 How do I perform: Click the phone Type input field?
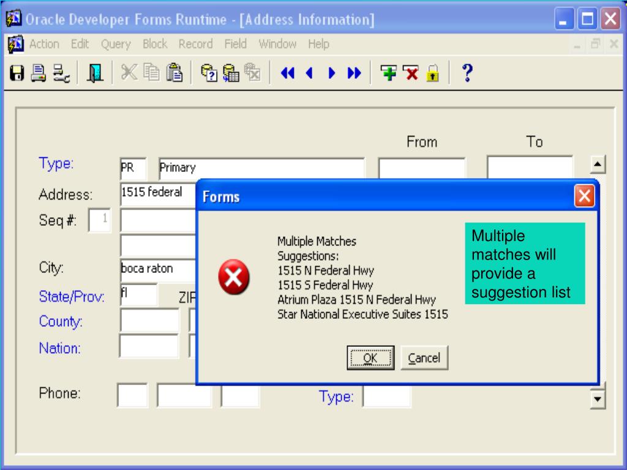click(387, 397)
